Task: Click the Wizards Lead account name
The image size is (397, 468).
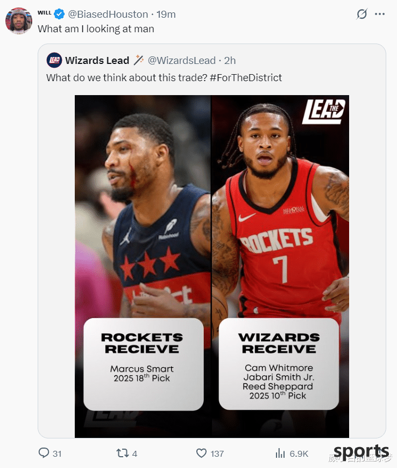Action: (97, 60)
